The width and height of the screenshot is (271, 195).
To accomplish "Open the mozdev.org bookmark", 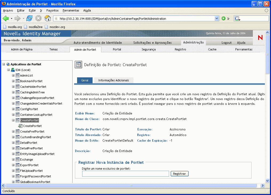I will pos(55,27).
